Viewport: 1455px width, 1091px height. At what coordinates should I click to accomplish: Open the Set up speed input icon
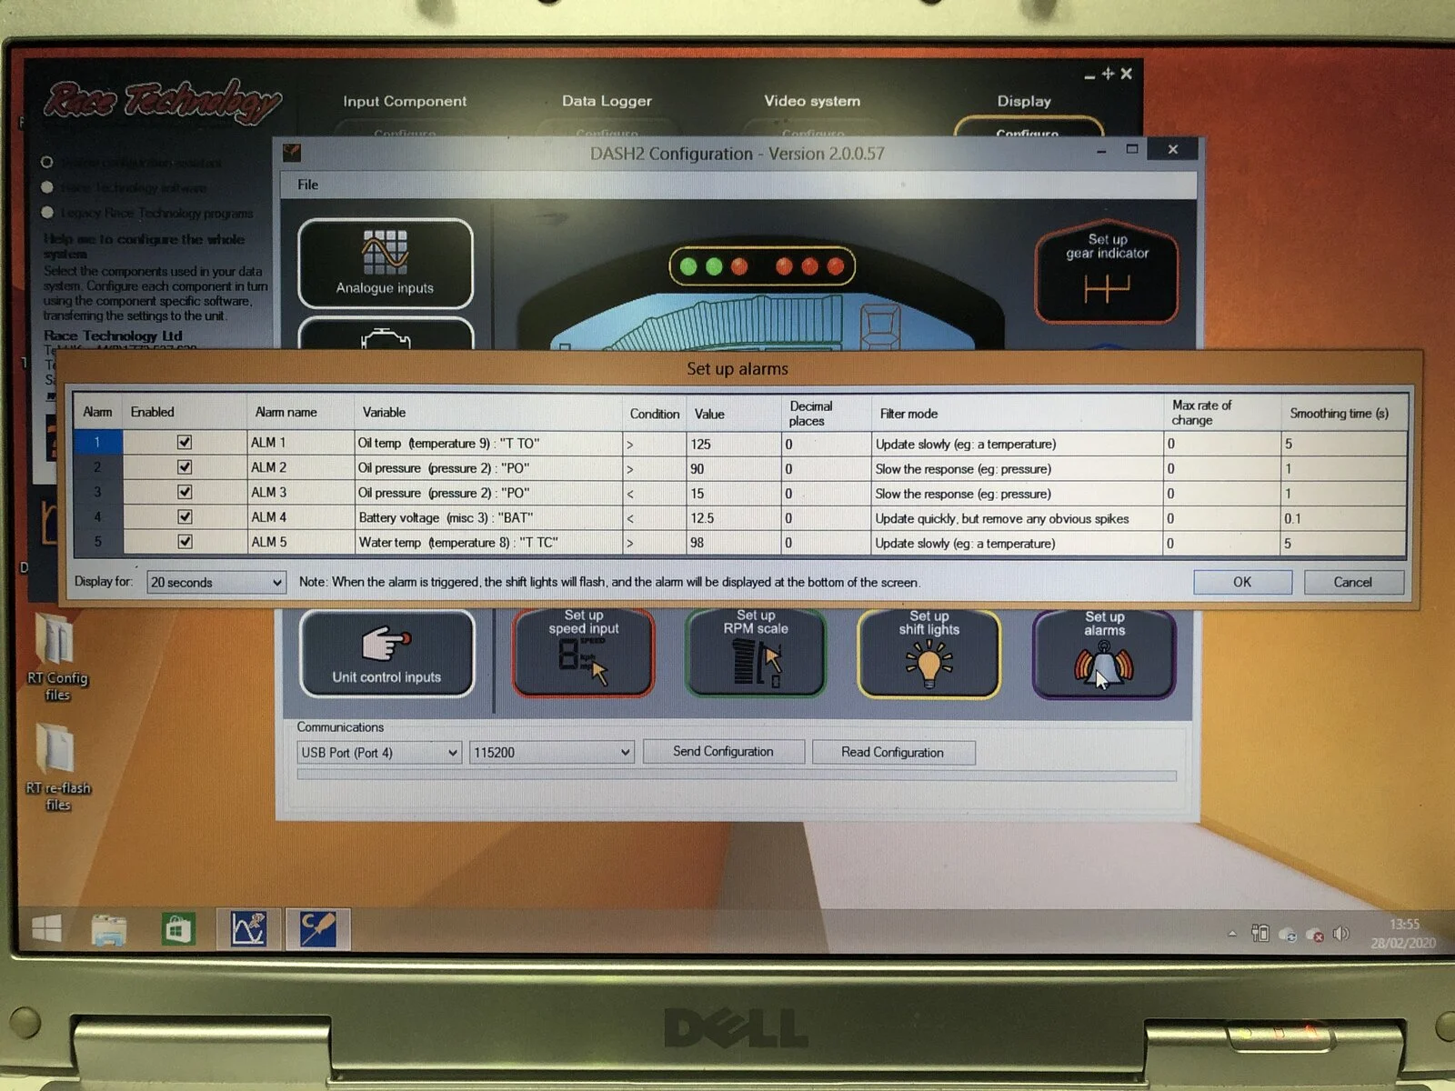584,653
